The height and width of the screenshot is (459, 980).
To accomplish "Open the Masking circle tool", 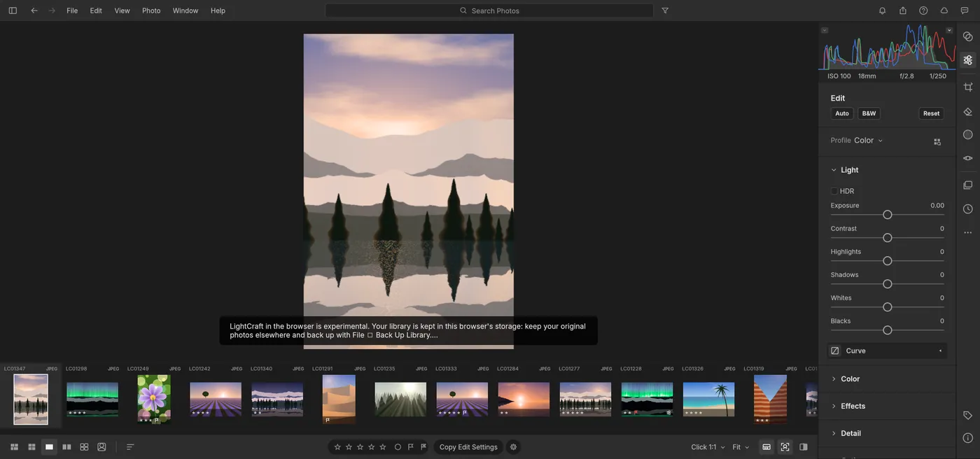I will tap(968, 134).
